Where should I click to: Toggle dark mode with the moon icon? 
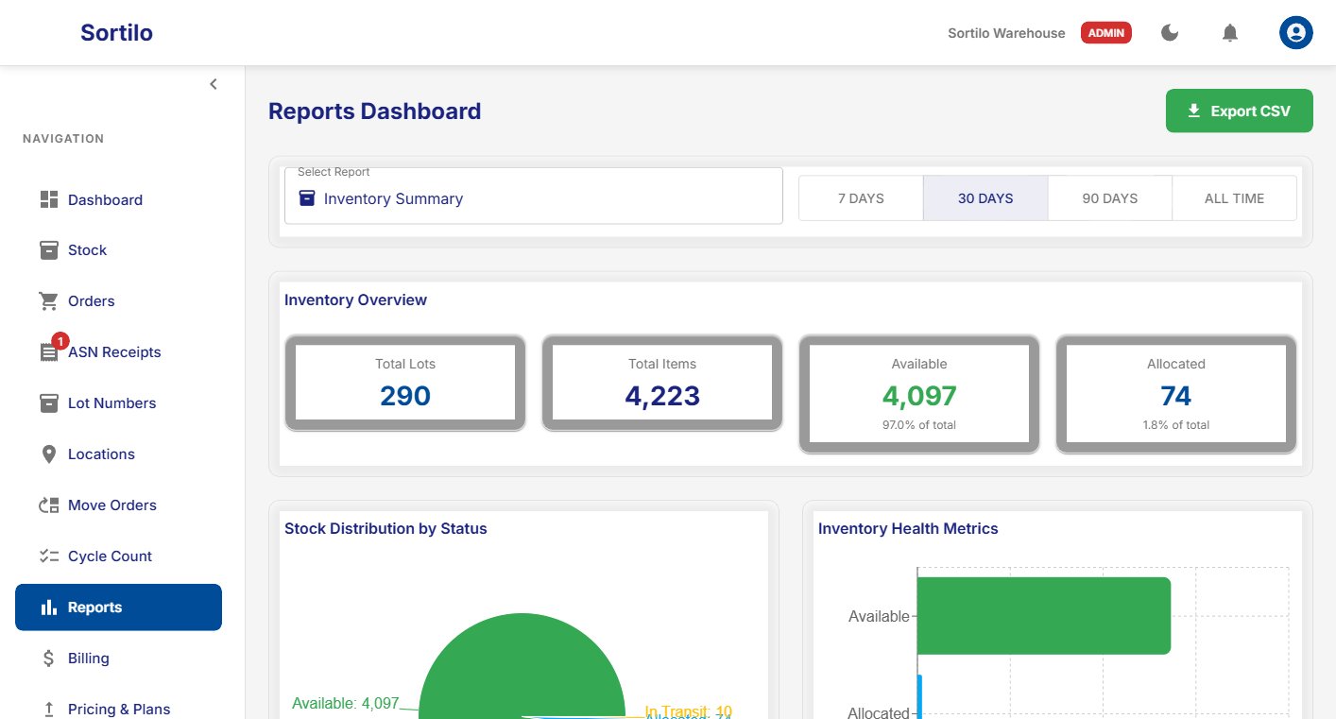1170,33
